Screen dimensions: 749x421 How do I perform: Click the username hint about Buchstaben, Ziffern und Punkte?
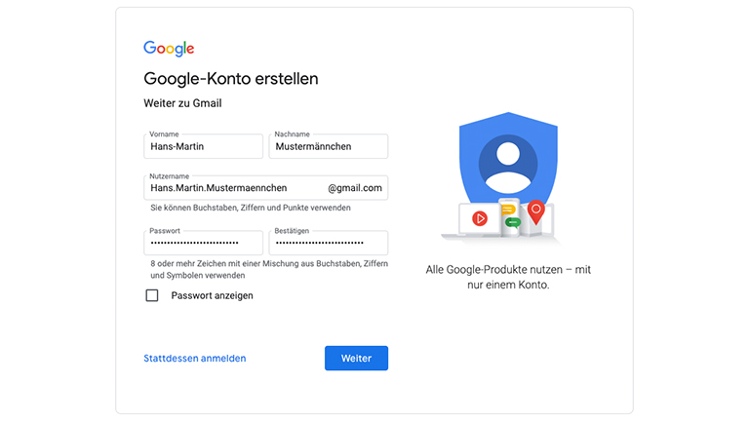pyautogui.click(x=251, y=208)
